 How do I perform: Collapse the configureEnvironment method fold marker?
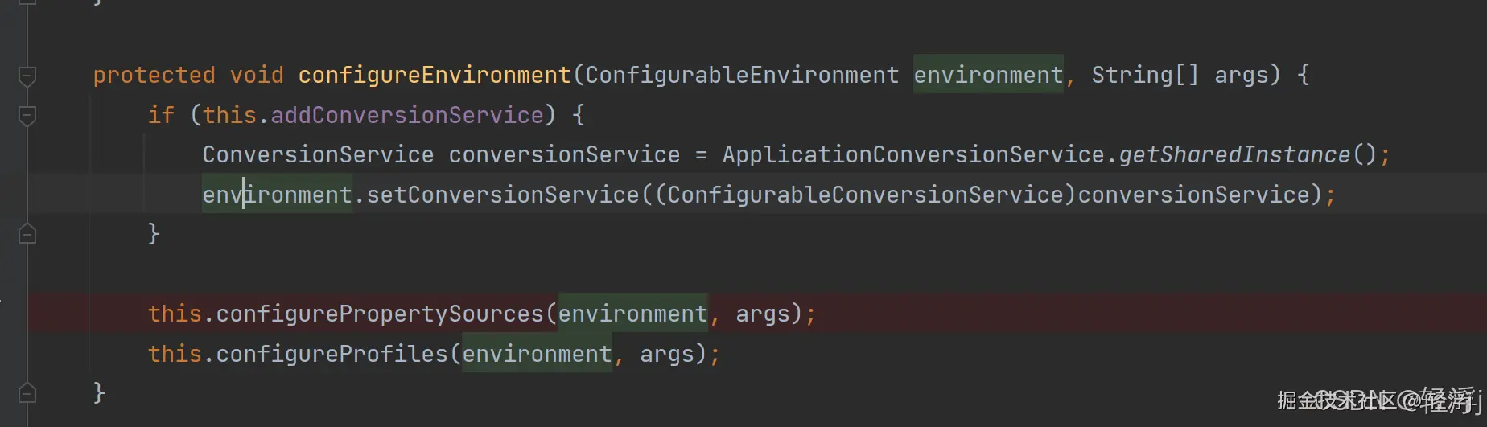27,76
